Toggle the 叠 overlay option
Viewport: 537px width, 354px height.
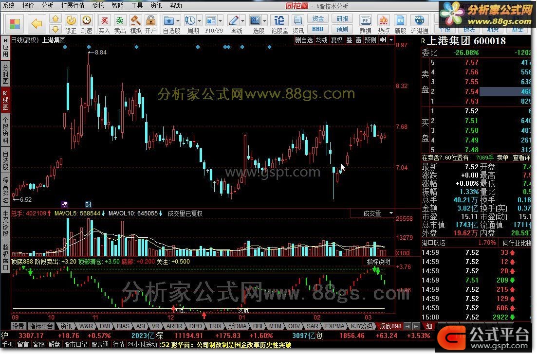click(x=350, y=40)
